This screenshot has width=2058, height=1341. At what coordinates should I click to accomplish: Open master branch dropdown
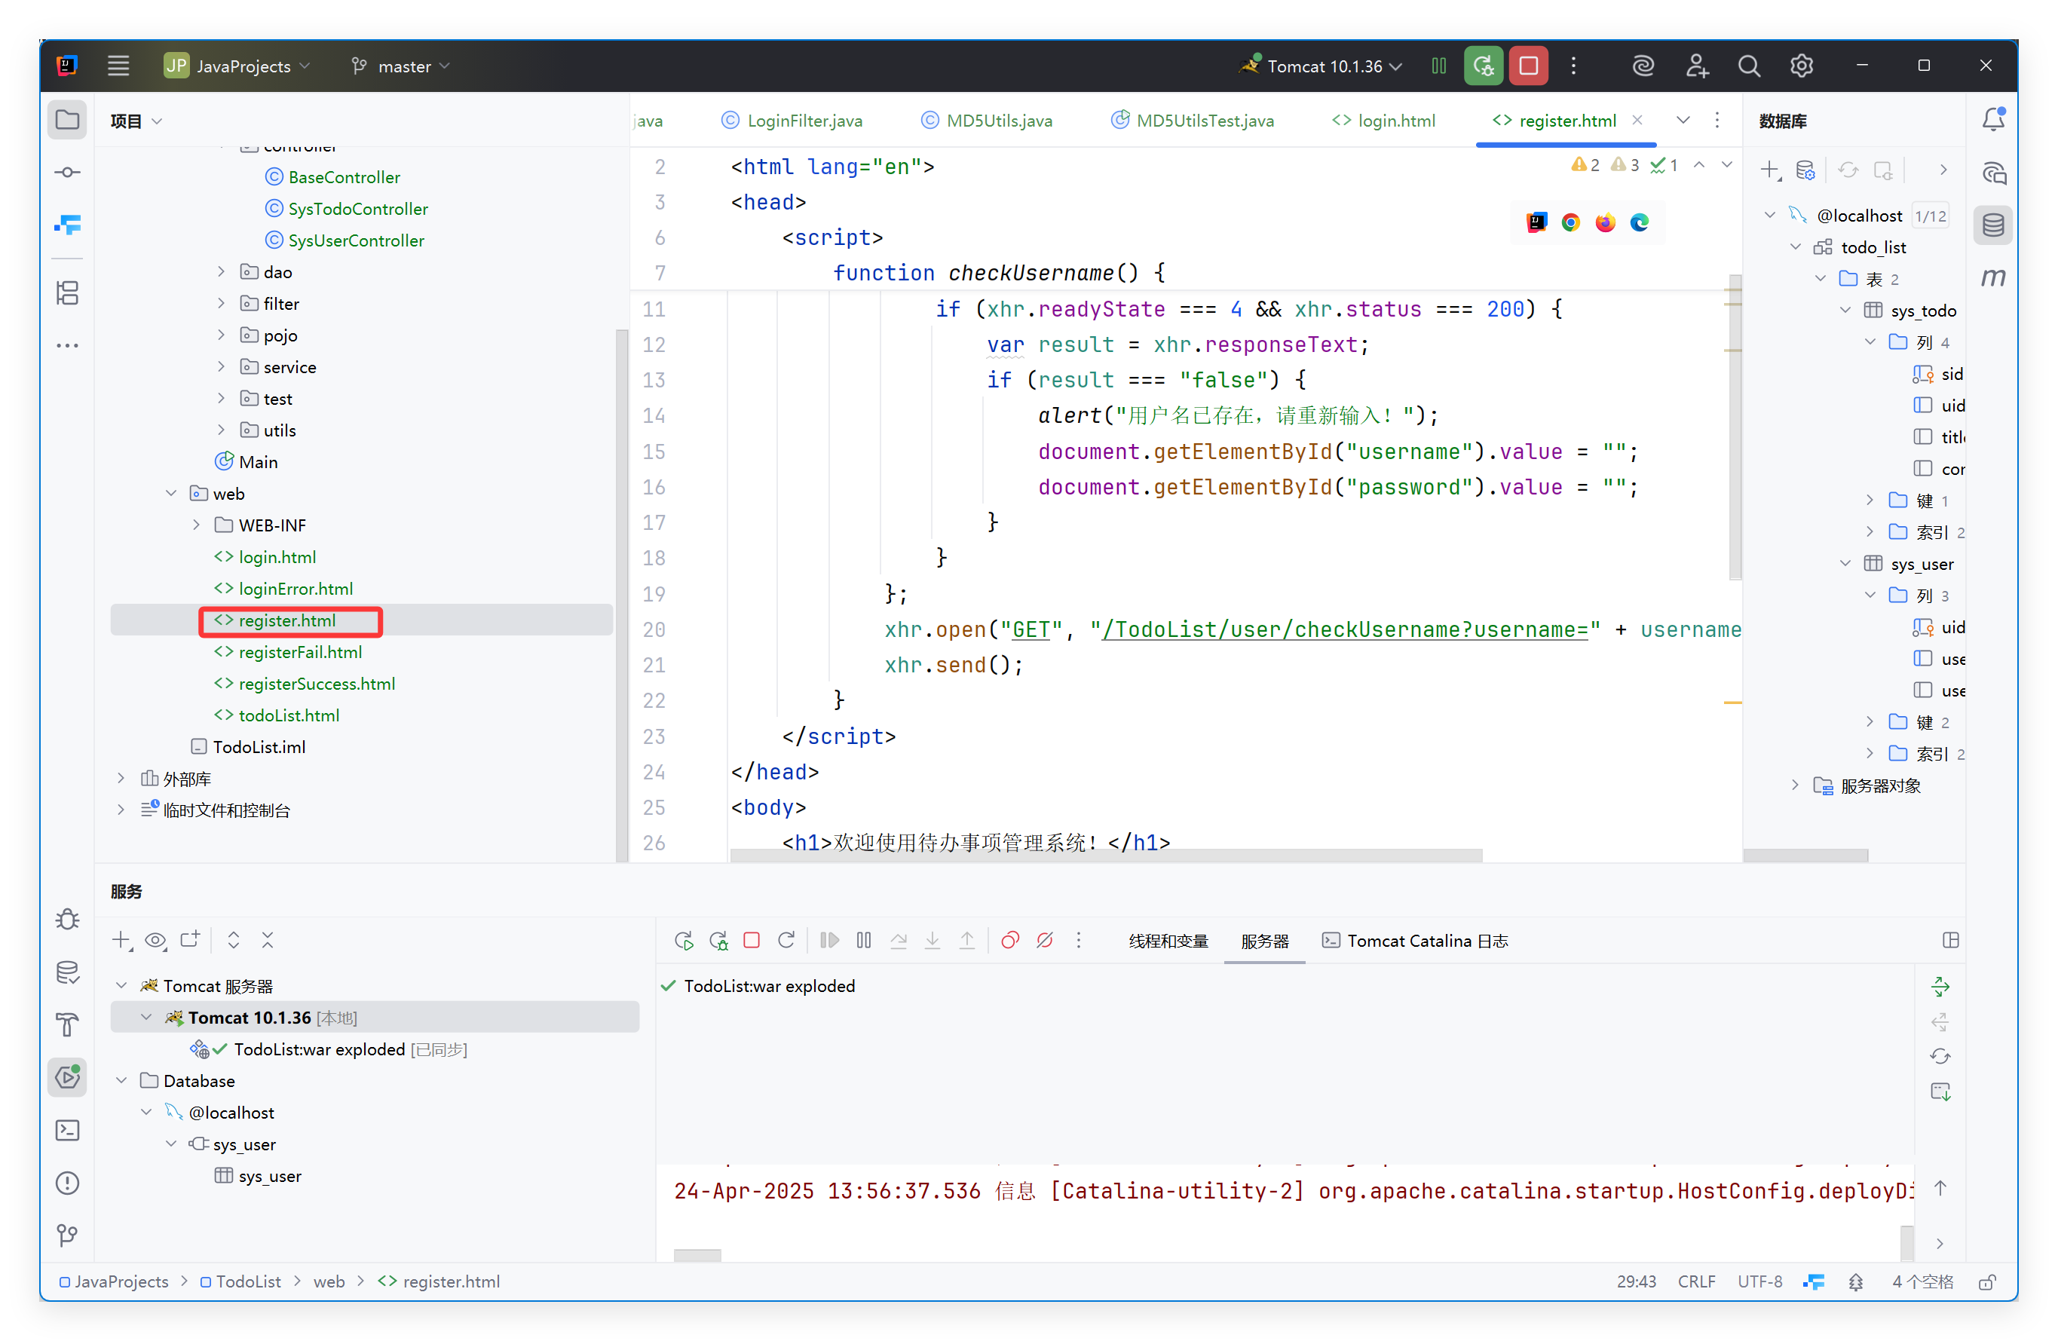pos(401,66)
